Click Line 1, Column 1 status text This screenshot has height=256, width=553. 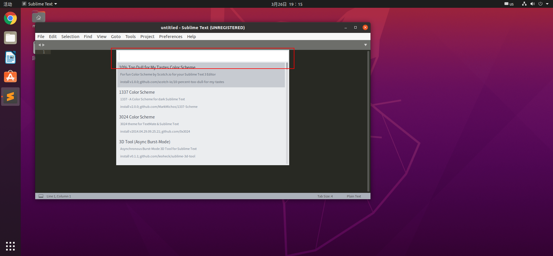click(x=59, y=196)
